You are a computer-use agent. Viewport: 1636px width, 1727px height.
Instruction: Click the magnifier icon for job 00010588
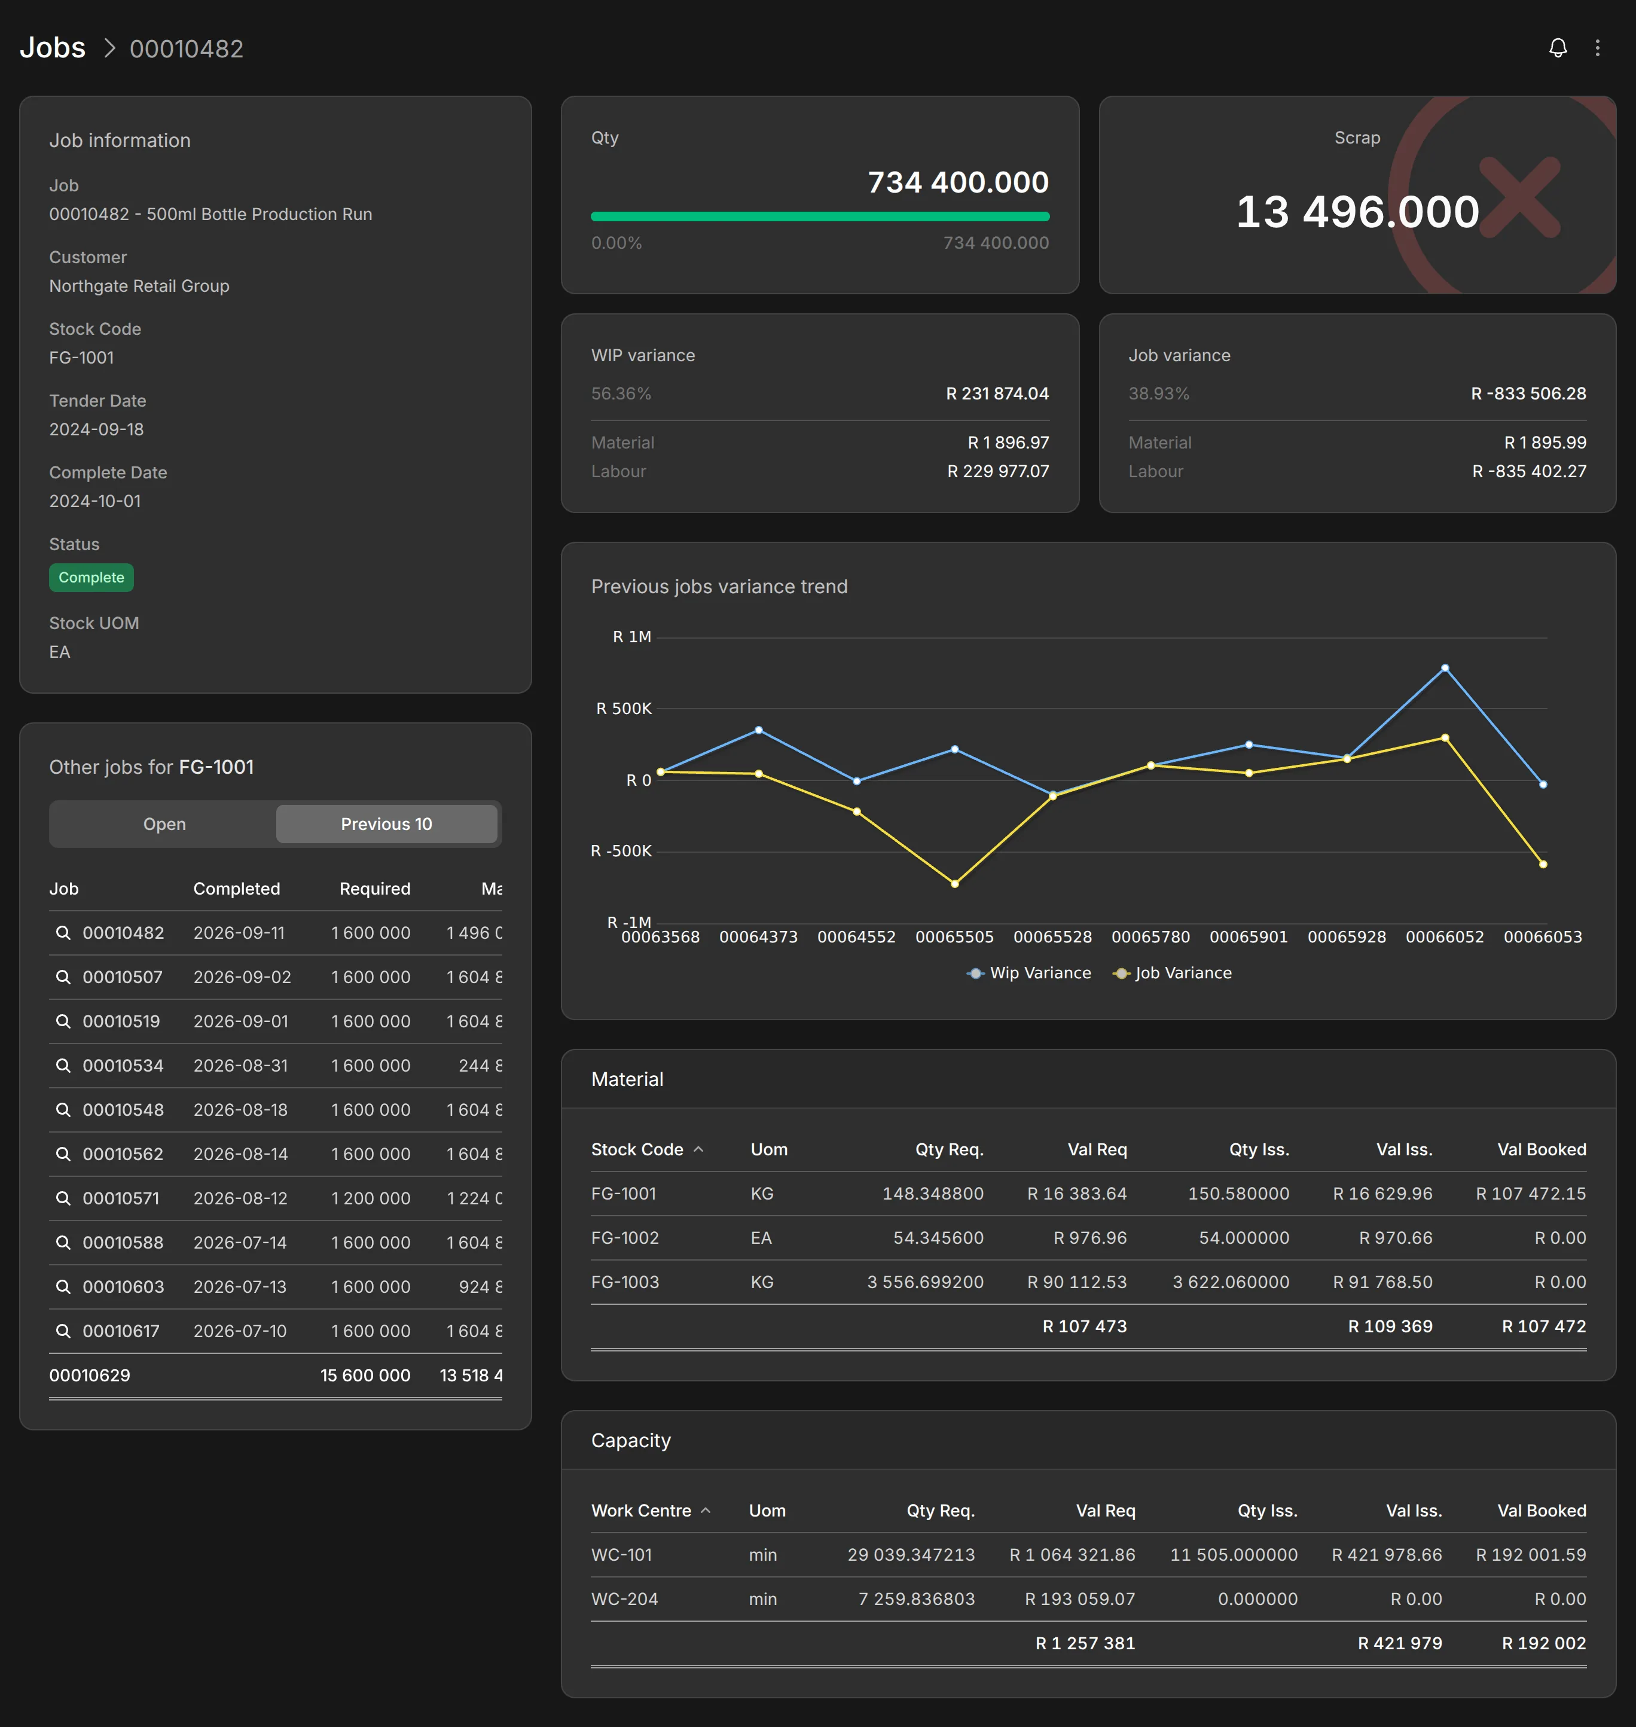click(x=63, y=1243)
